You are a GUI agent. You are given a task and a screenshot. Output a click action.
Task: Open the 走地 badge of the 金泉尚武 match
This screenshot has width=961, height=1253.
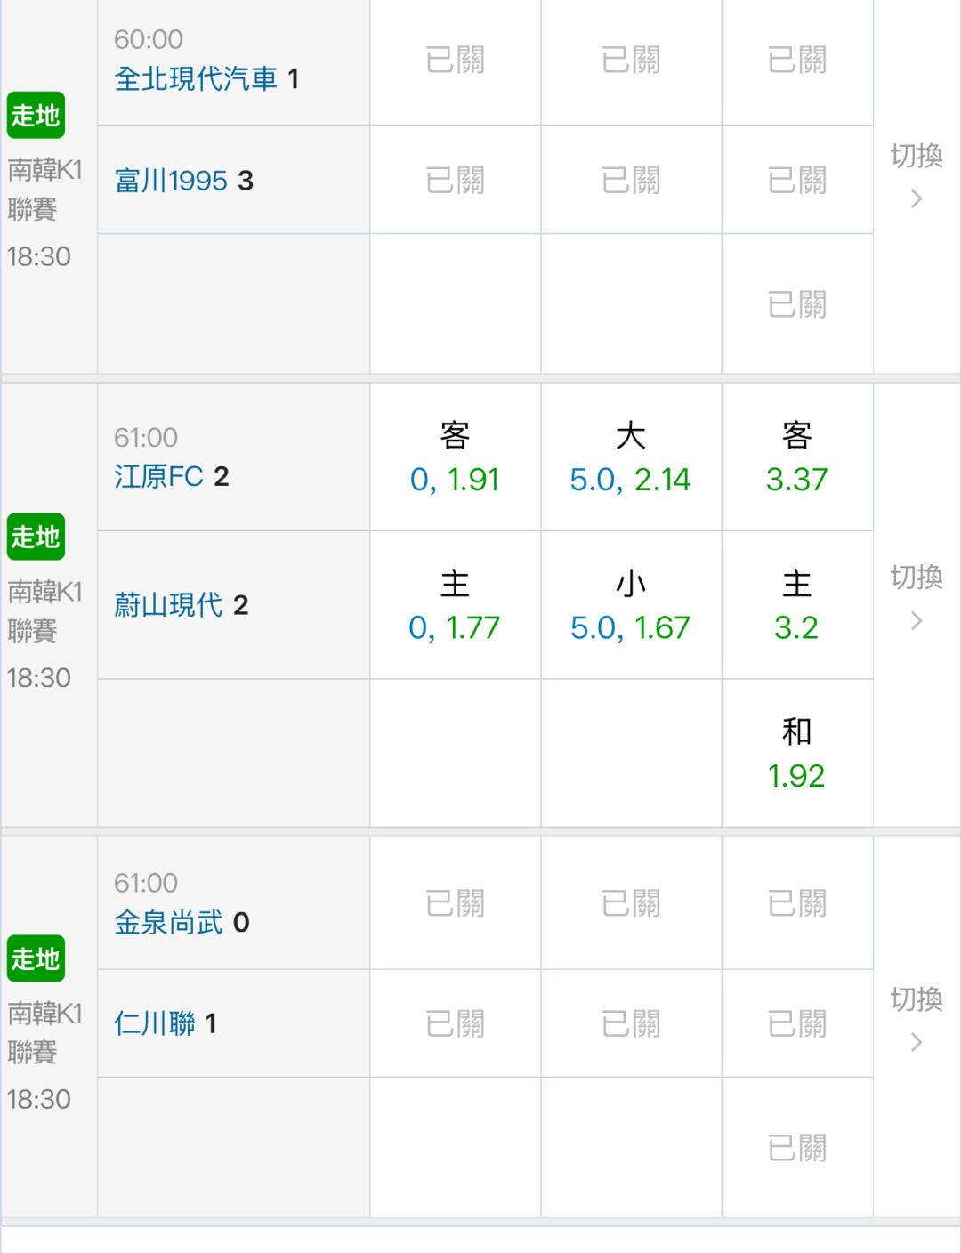(36, 958)
